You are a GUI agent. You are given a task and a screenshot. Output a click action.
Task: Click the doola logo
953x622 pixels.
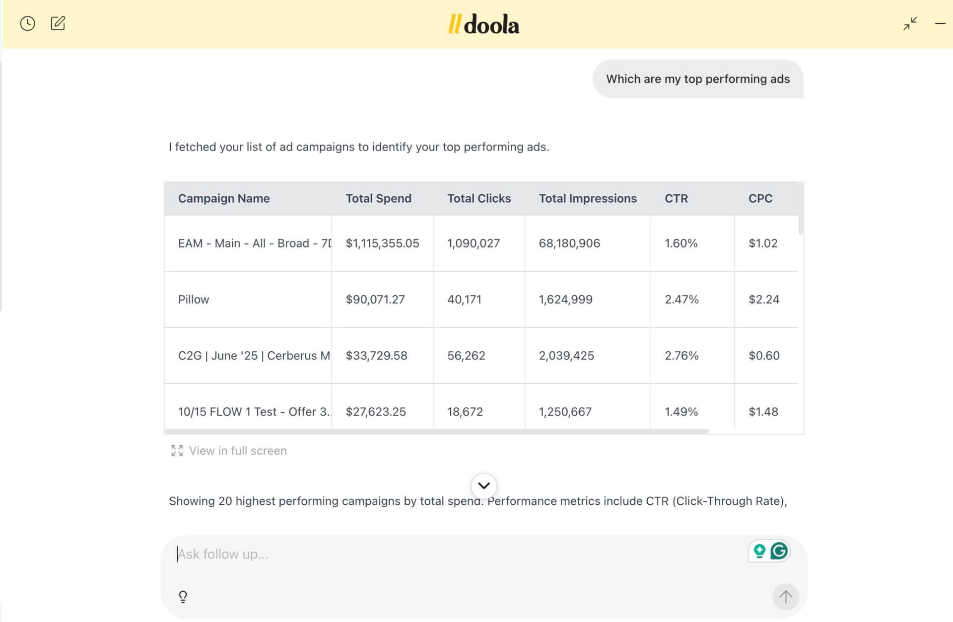(483, 24)
